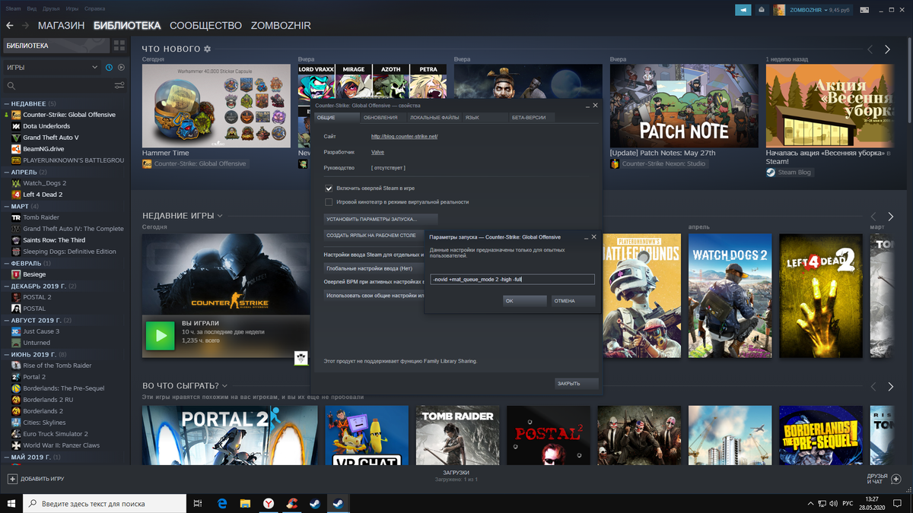Enable VR desktop game theatre checkbox
The width and height of the screenshot is (913, 513).
point(329,202)
